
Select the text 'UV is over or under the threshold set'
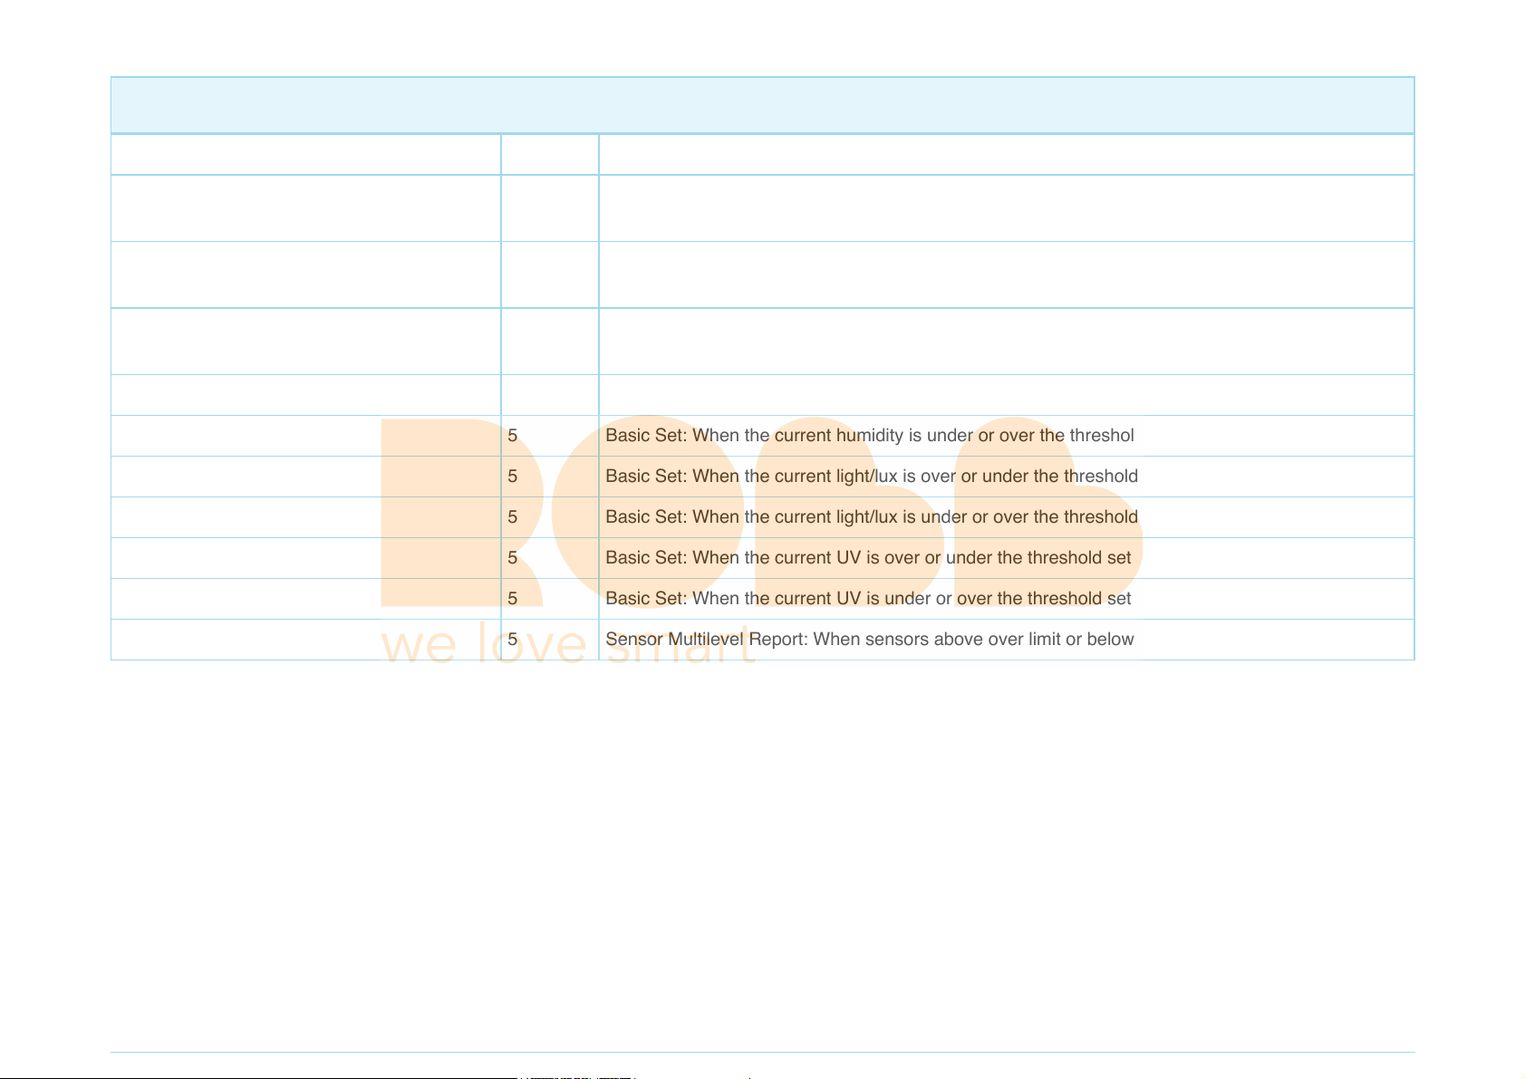[x=983, y=558]
